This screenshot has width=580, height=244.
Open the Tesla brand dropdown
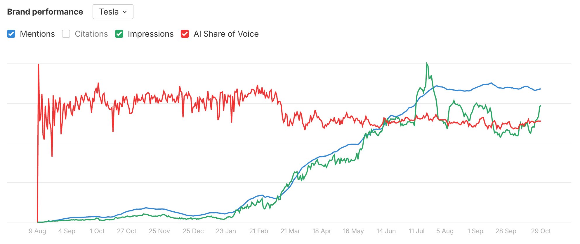pyautogui.click(x=113, y=12)
